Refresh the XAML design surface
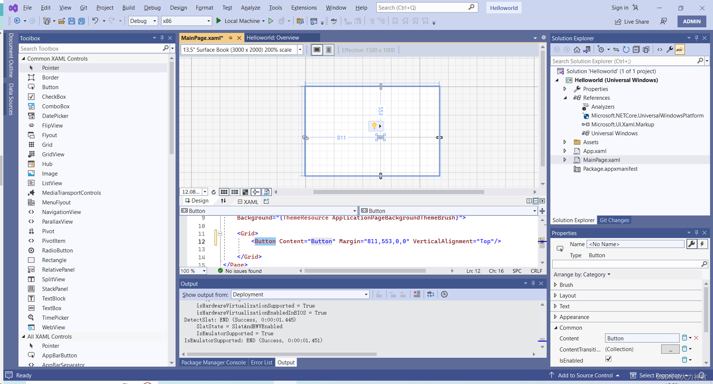The height and width of the screenshot is (384, 713). pos(214,192)
